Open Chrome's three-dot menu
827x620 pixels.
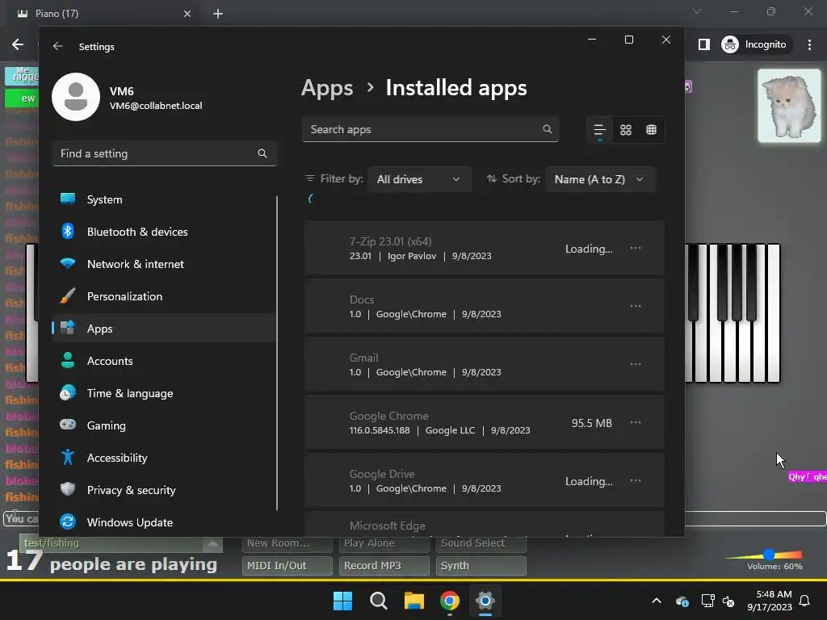(x=809, y=45)
